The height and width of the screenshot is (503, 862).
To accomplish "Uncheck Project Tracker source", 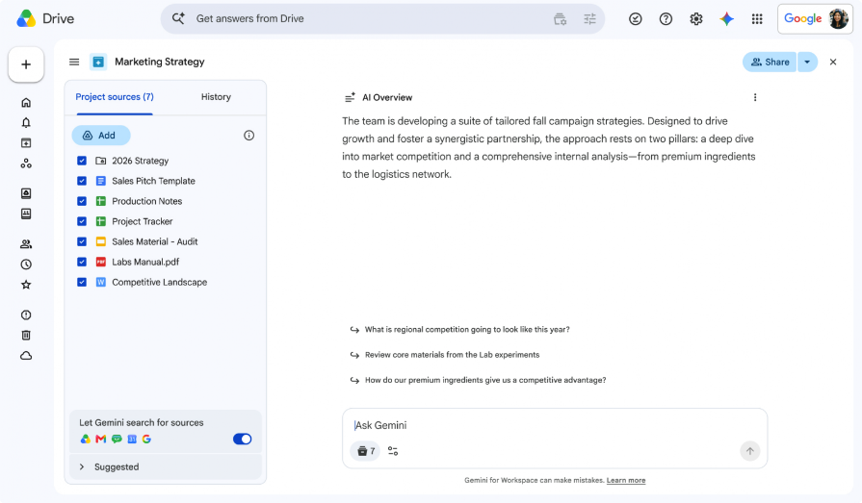I will coord(82,221).
